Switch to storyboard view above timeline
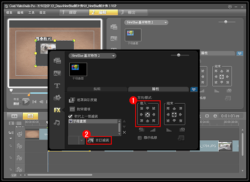 [14, 116]
